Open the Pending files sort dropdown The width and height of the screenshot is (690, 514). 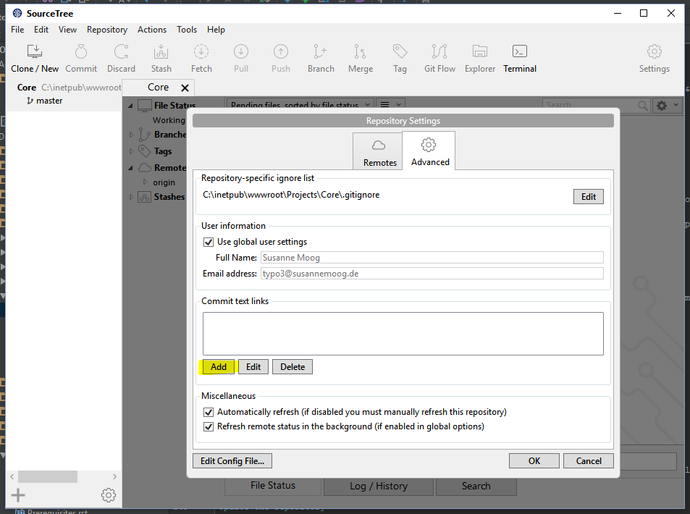300,105
